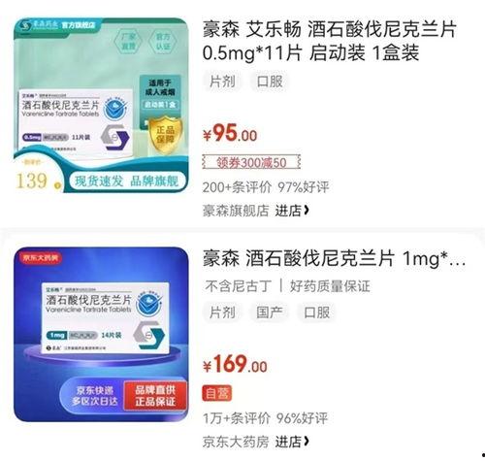
Task: Click the 口服 tag under the first product
Action: pos(270,82)
